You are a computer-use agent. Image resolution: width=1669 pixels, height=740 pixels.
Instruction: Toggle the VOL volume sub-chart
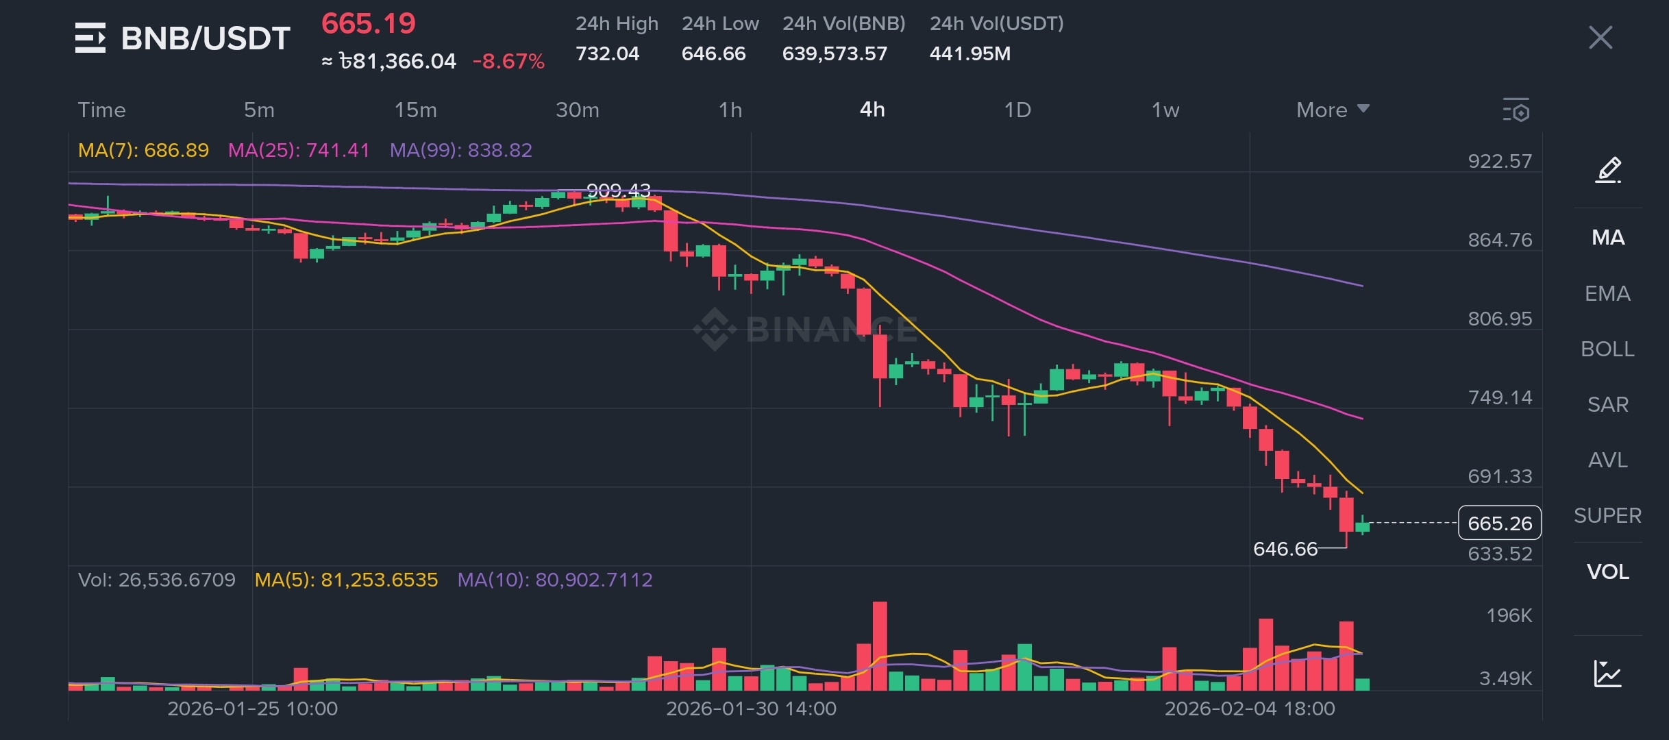(x=1607, y=571)
